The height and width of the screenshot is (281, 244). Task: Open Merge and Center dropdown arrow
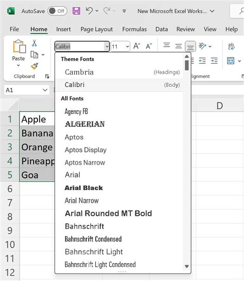click(x=239, y=61)
